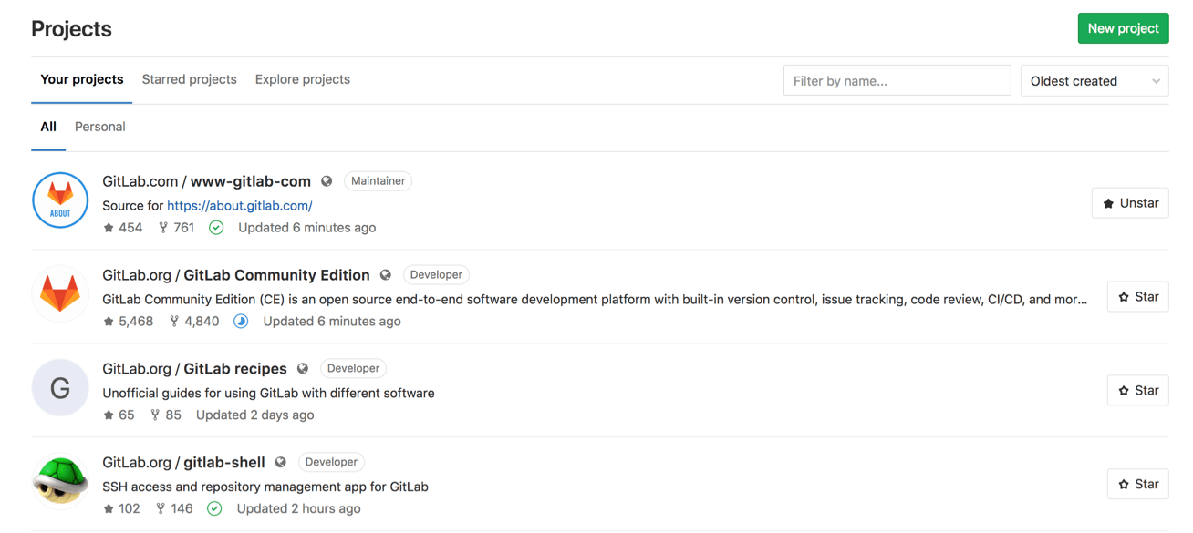Click the fox logo avatar of GitLab Community Edition
This screenshot has width=1193, height=533.
[60, 293]
